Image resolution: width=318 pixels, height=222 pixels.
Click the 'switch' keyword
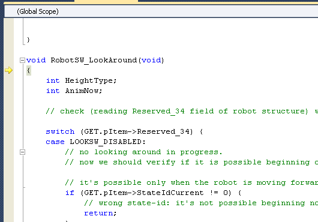click(x=60, y=131)
